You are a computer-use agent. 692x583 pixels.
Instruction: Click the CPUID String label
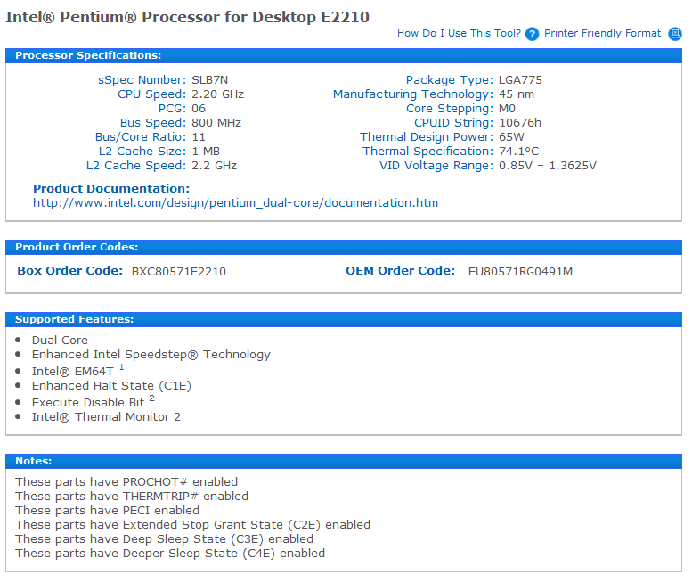click(453, 123)
